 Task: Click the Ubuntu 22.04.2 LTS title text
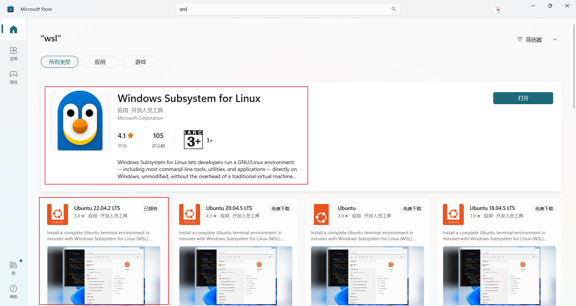[x=97, y=208]
